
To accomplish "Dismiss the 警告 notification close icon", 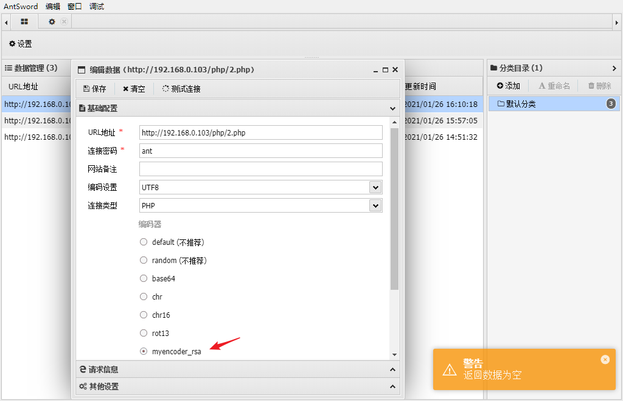I will (x=605, y=359).
